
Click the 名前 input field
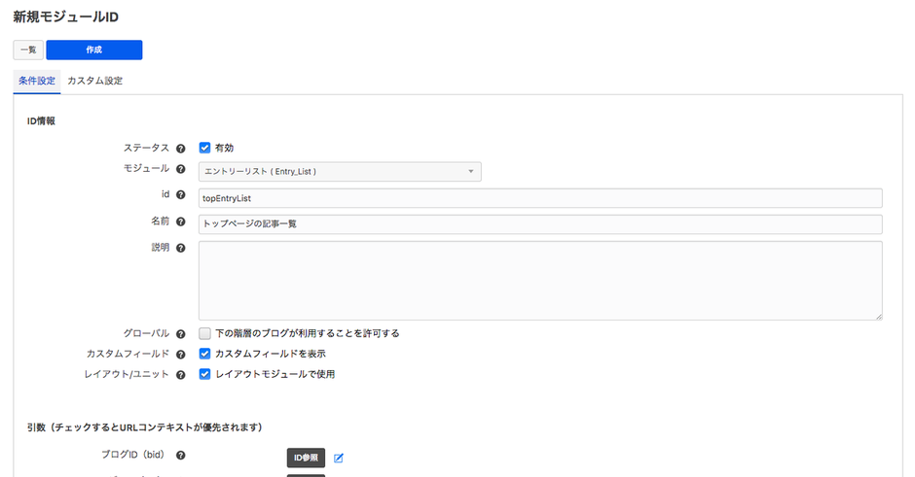coord(540,224)
